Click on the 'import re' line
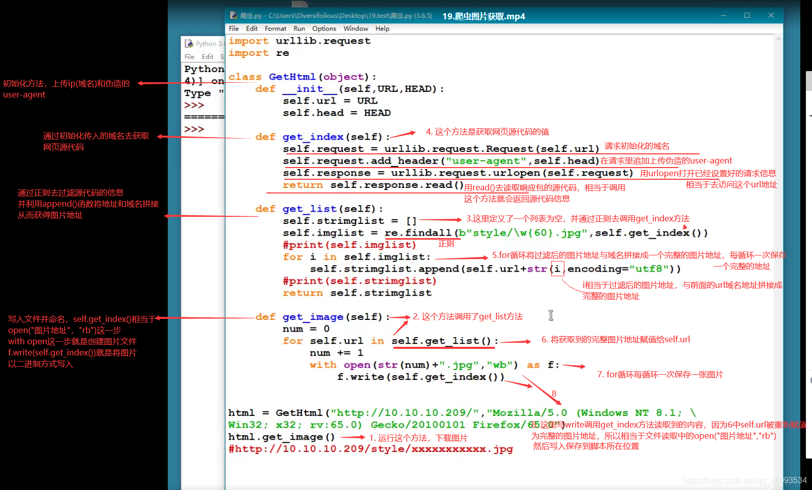The width and height of the screenshot is (812, 490). tap(259, 53)
